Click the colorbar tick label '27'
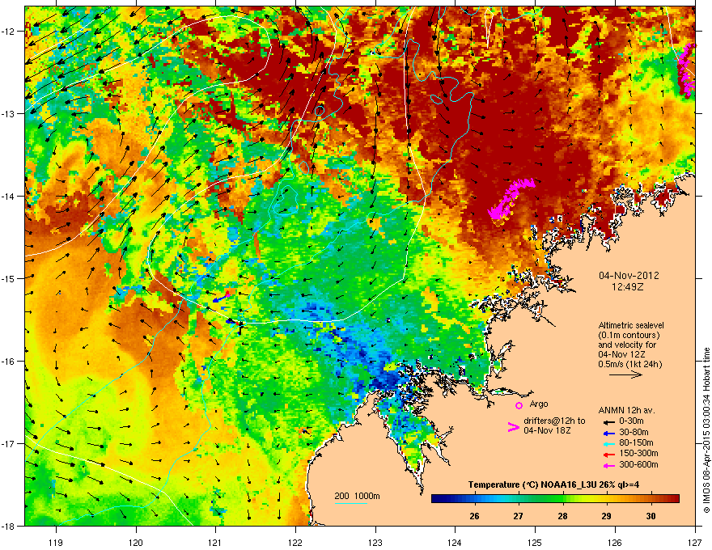This screenshot has height=550, width=712. [x=519, y=516]
